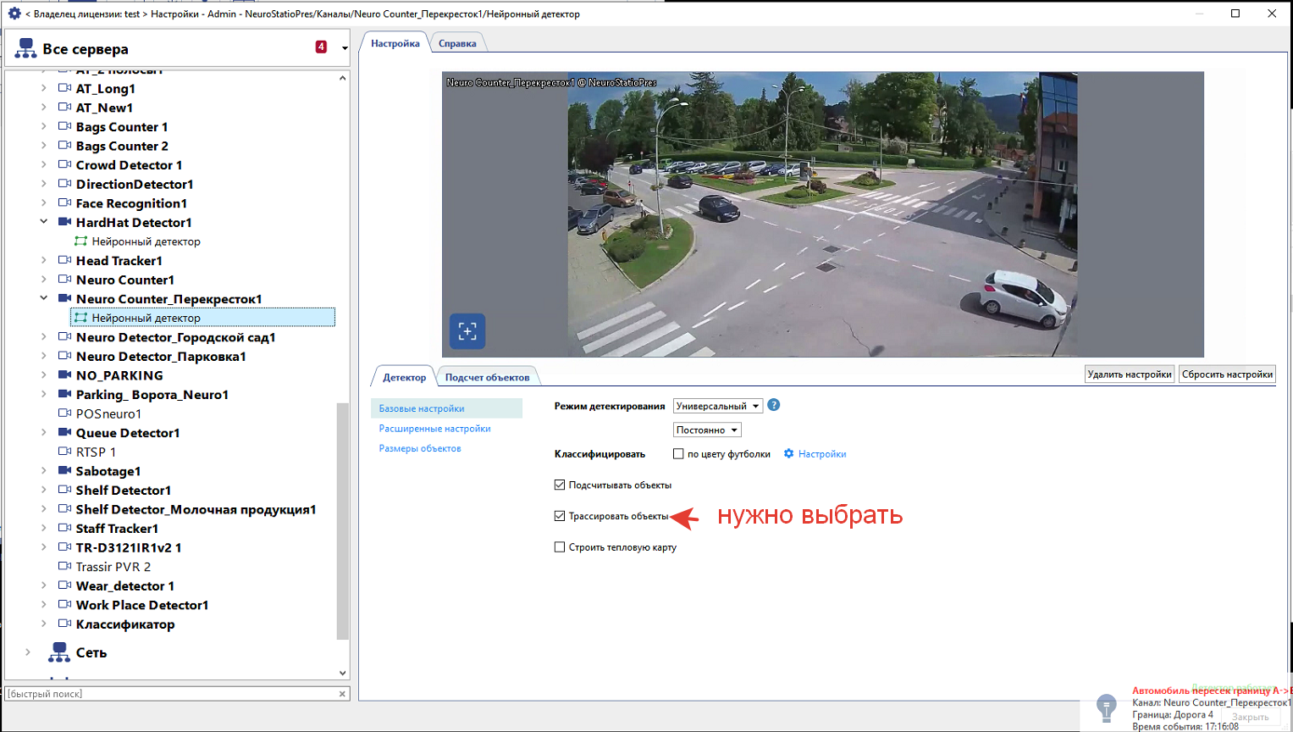Toggle the Подсчитывать объекты checkbox
The width and height of the screenshot is (1293, 732).
(560, 485)
